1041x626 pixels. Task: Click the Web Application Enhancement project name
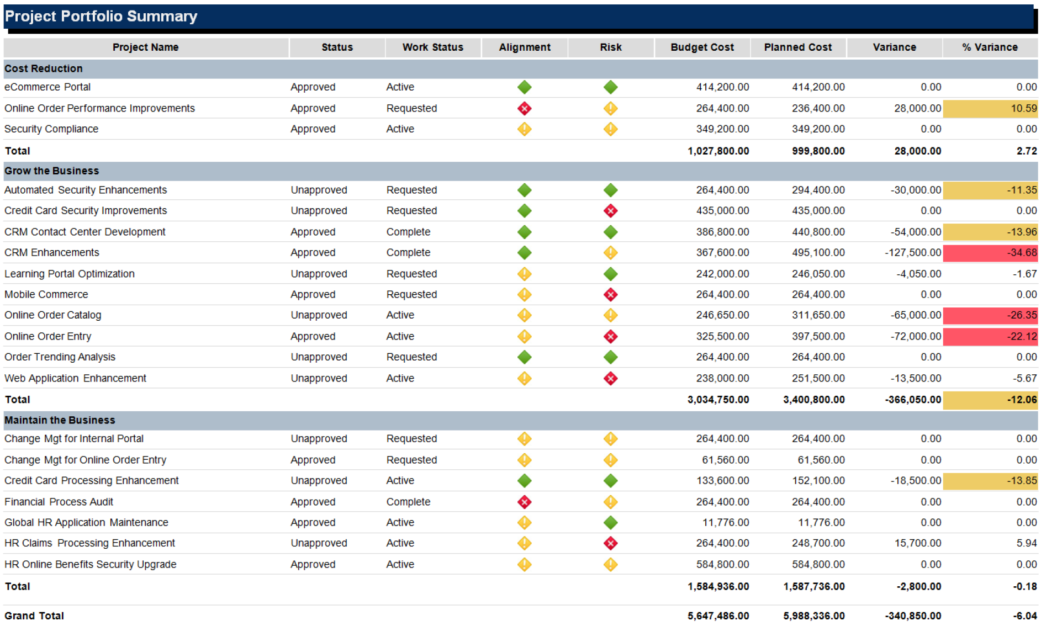pyautogui.click(x=76, y=379)
